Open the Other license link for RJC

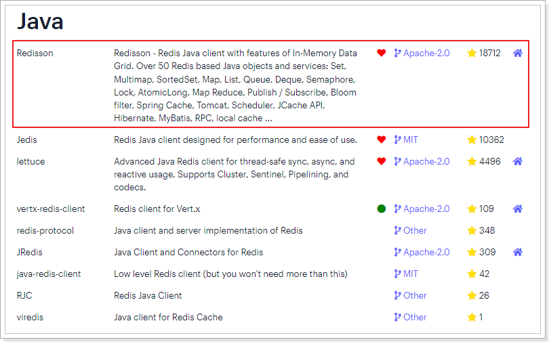point(410,295)
